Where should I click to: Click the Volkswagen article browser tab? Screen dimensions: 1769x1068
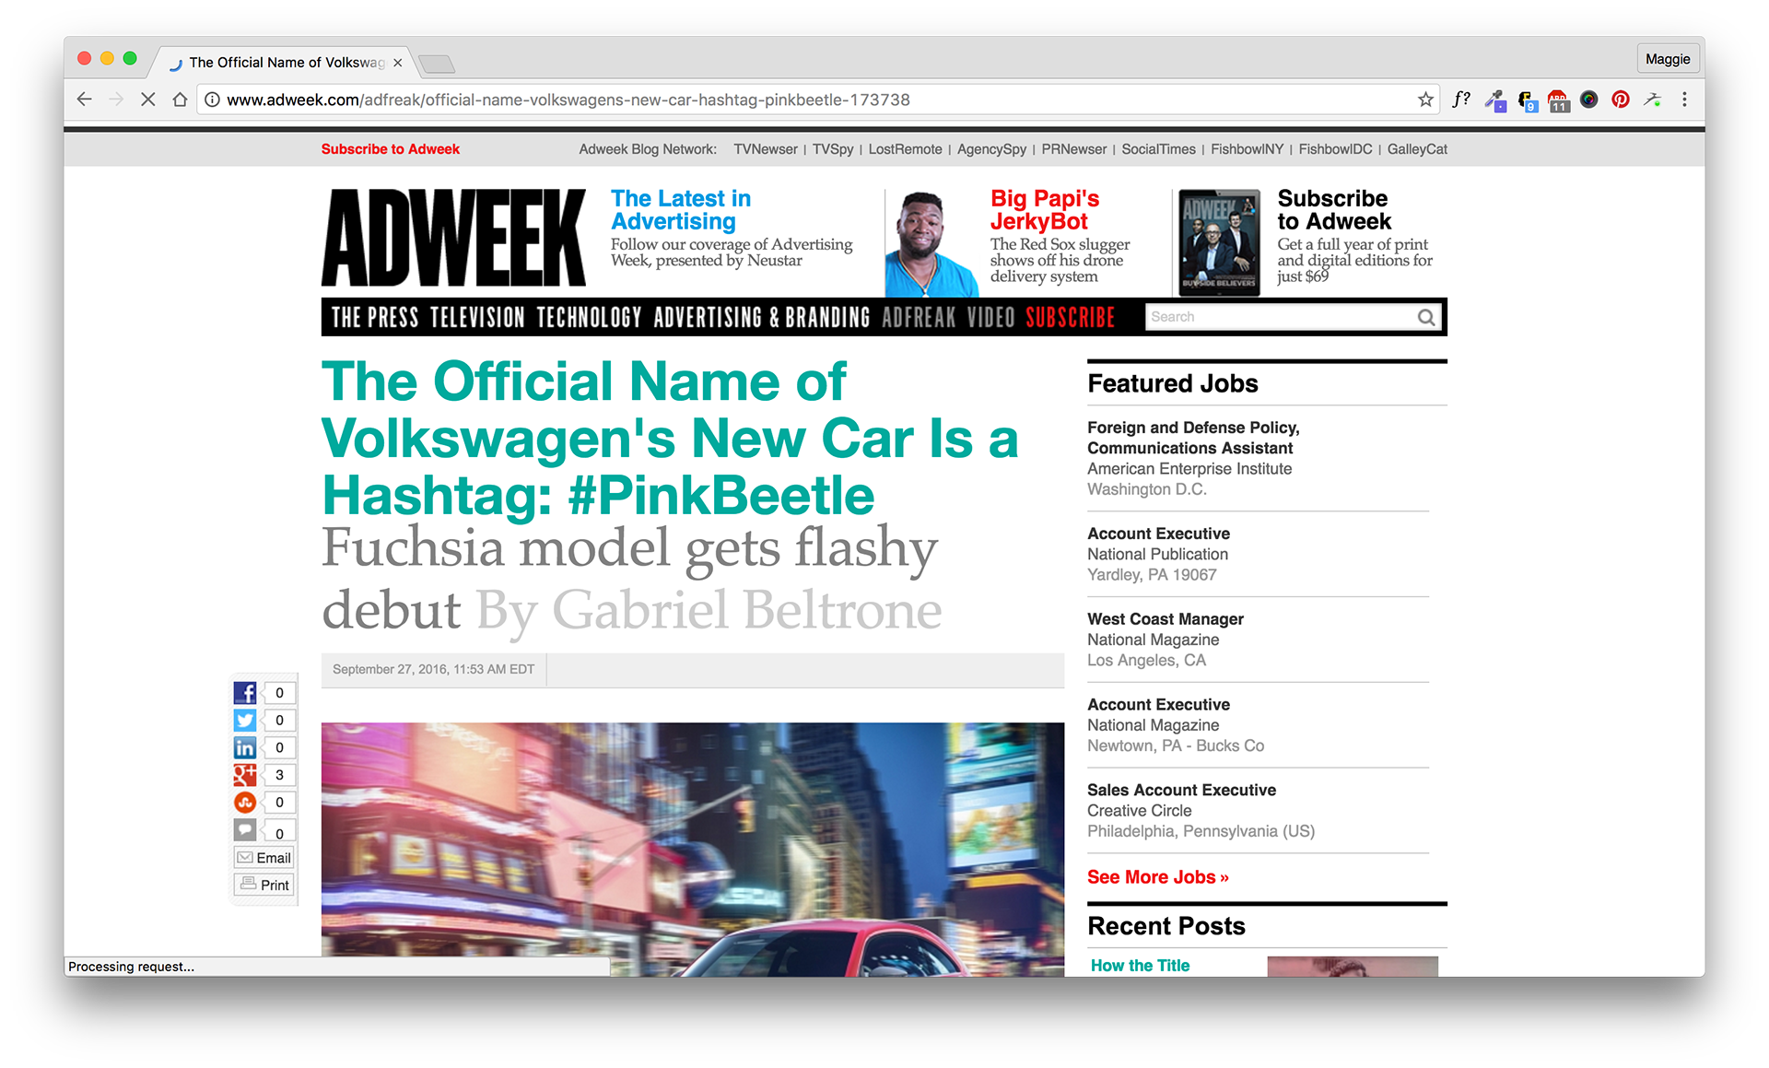286,63
